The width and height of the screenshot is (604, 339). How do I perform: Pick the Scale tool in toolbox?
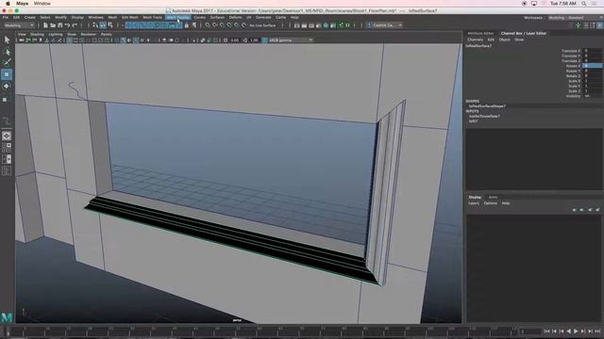(7, 99)
